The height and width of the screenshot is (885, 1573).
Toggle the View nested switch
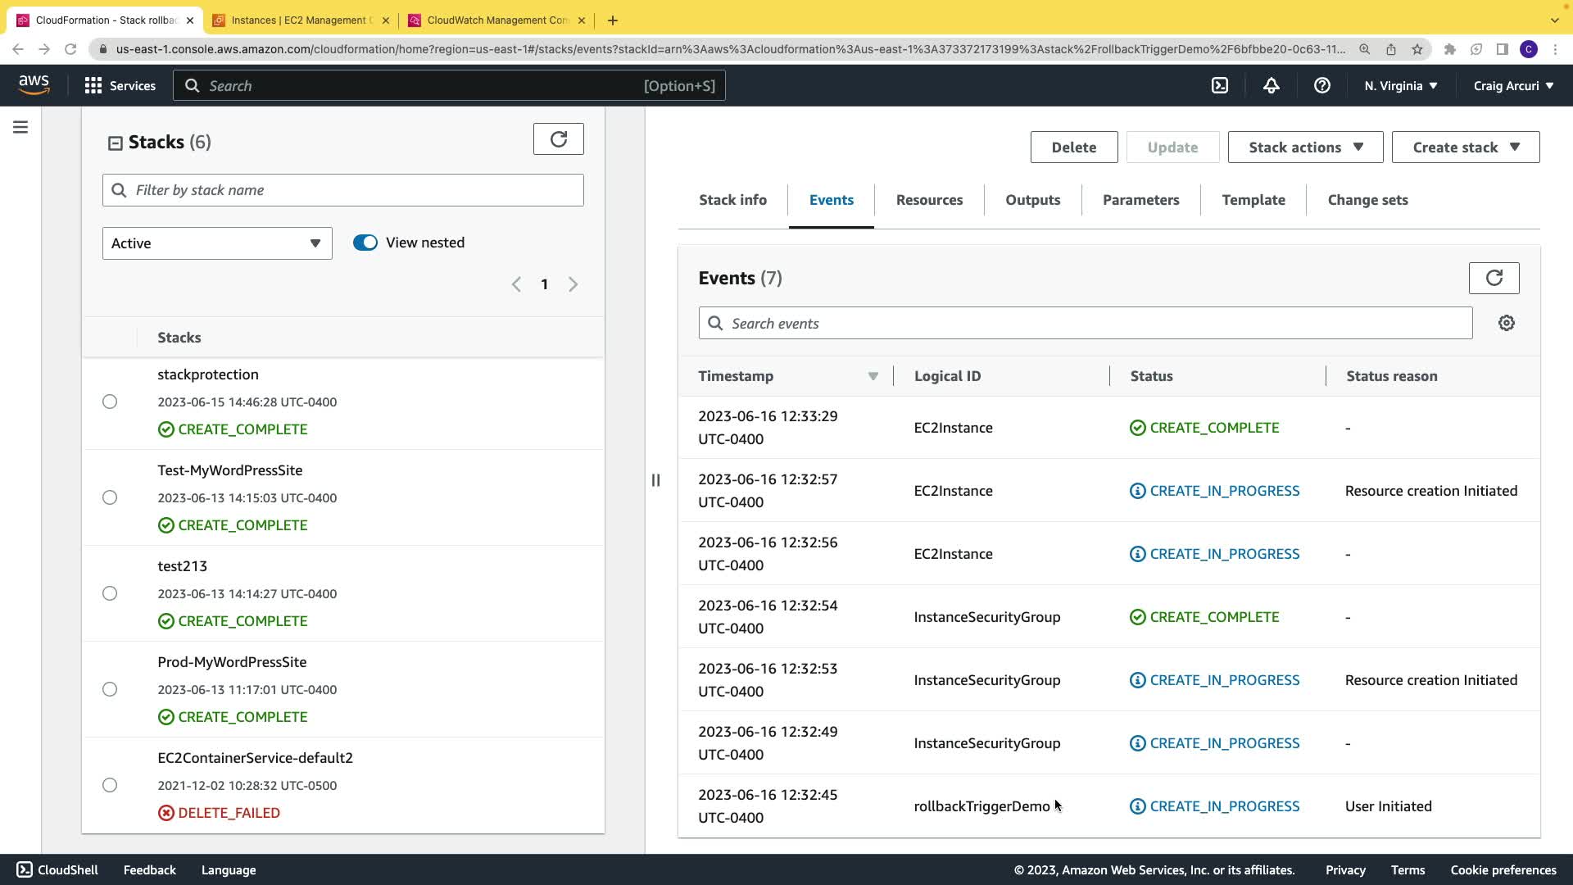tap(365, 243)
